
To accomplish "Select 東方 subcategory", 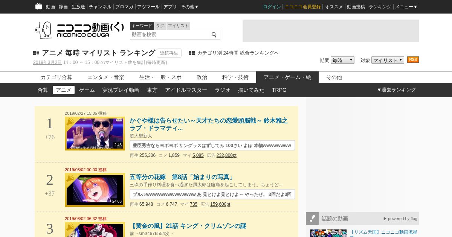I will [152, 90].
